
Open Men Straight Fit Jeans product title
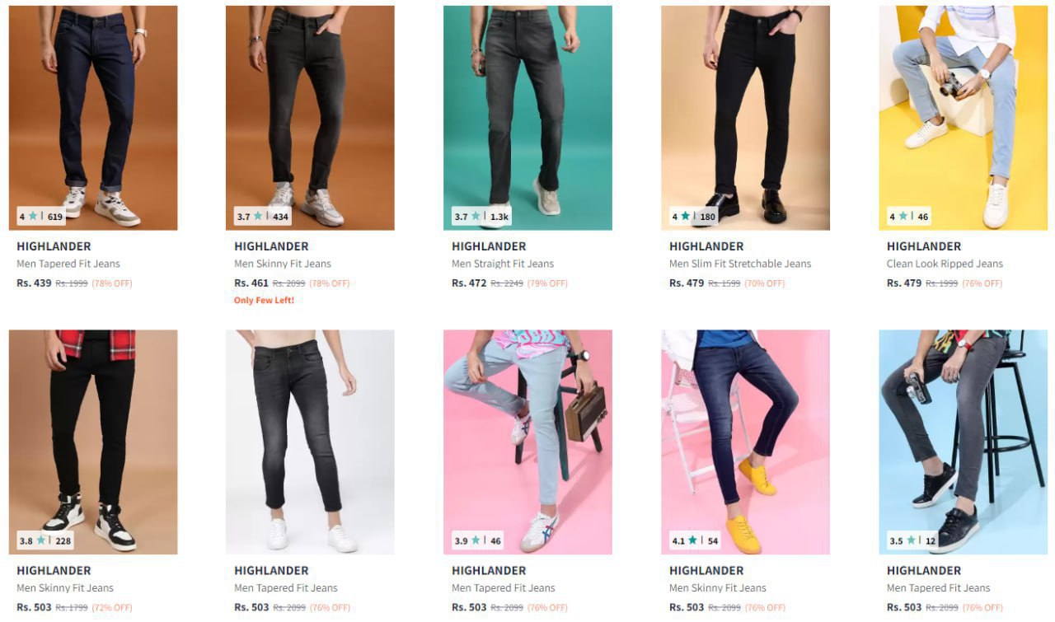point(503,264)
